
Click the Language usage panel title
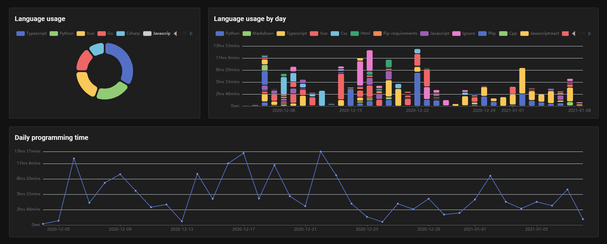40,19
